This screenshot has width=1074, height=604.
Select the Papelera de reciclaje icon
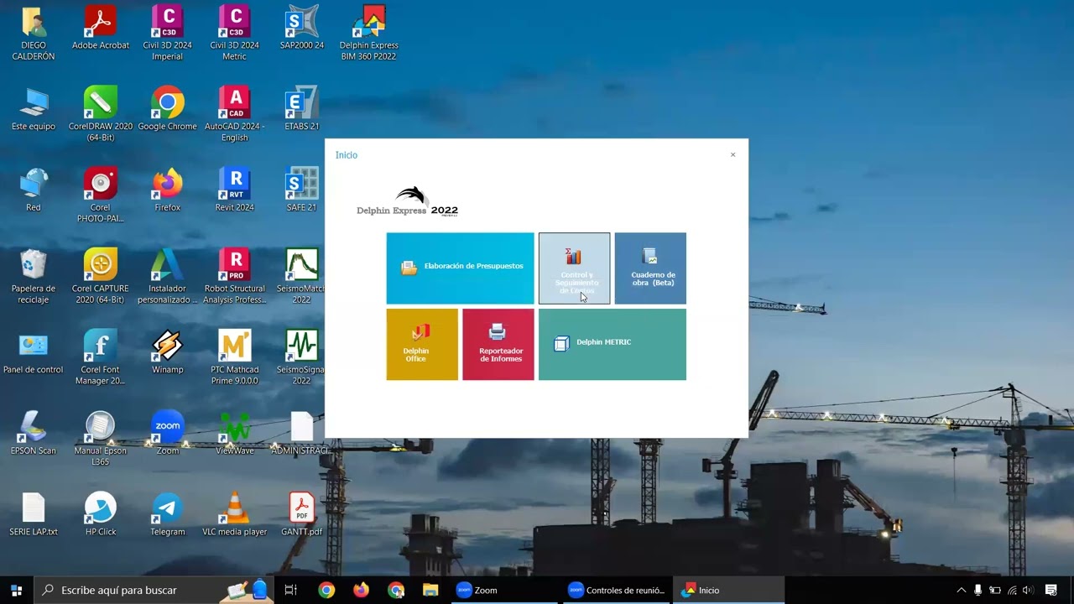pyautogui.click(x=34, y=276)
